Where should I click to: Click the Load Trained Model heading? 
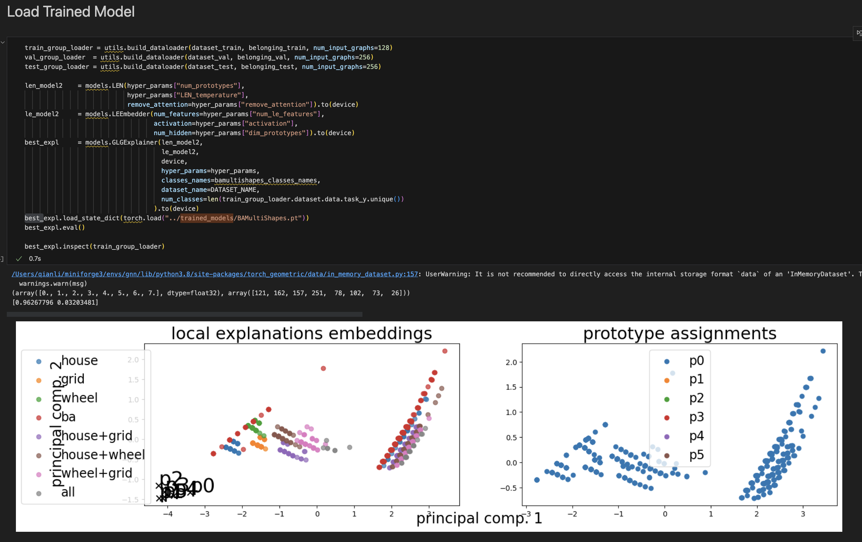tap(71, 12)
